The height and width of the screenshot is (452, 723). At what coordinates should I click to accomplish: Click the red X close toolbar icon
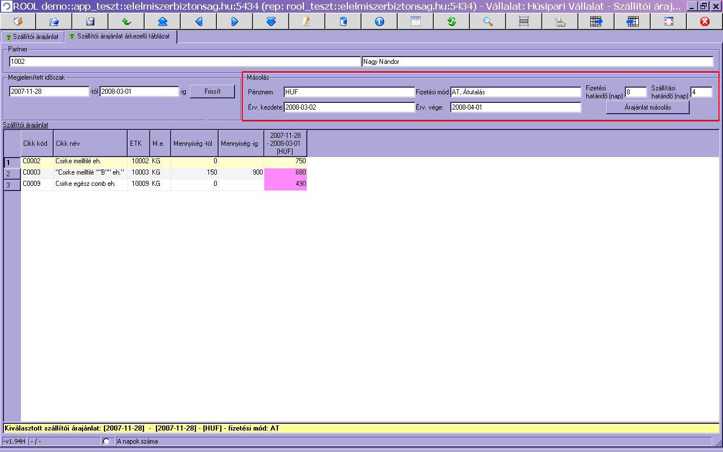[704, 21]
